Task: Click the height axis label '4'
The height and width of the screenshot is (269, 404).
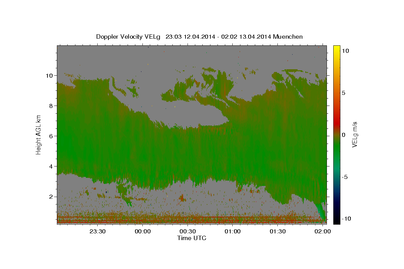Action: 51,166
